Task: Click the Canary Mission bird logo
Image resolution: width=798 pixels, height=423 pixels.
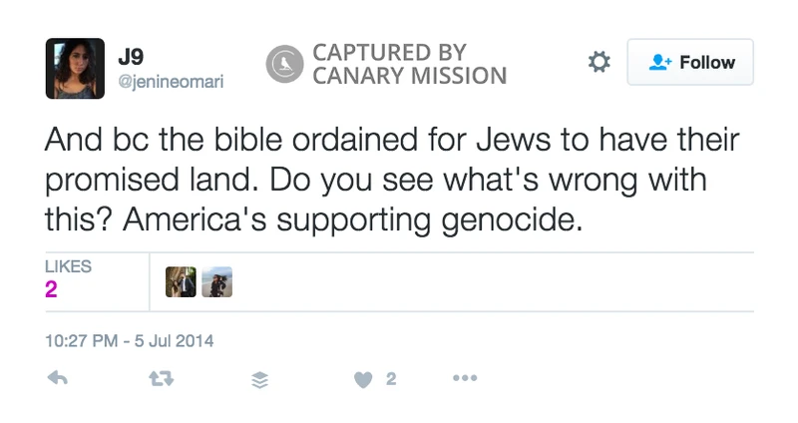Action: pyautogui.click(x=284, y=64)
